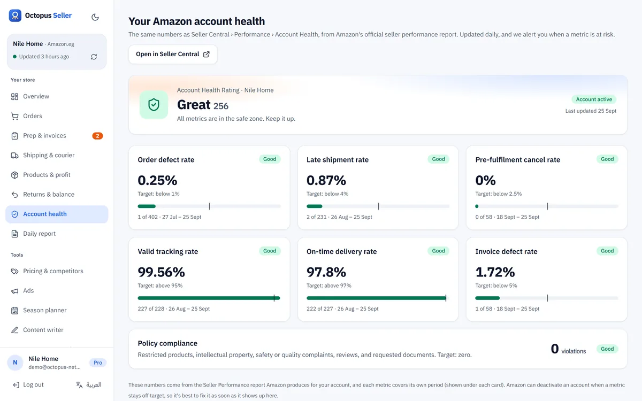Select Returns & balance

(x=57, y=195)
